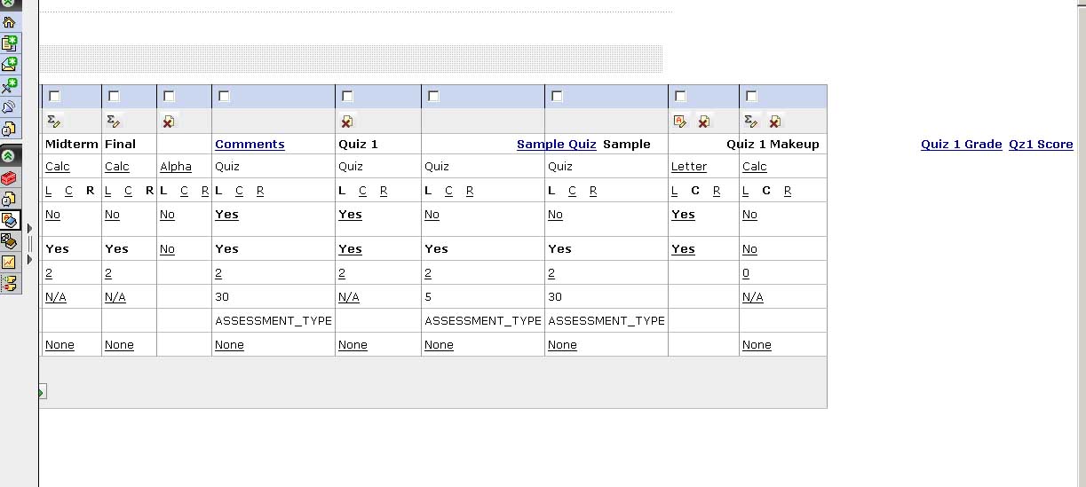The height and width of the screenshot is (487, 1086).
Task: Tick the checkbox above the Comments column
Action: point(224,96)
